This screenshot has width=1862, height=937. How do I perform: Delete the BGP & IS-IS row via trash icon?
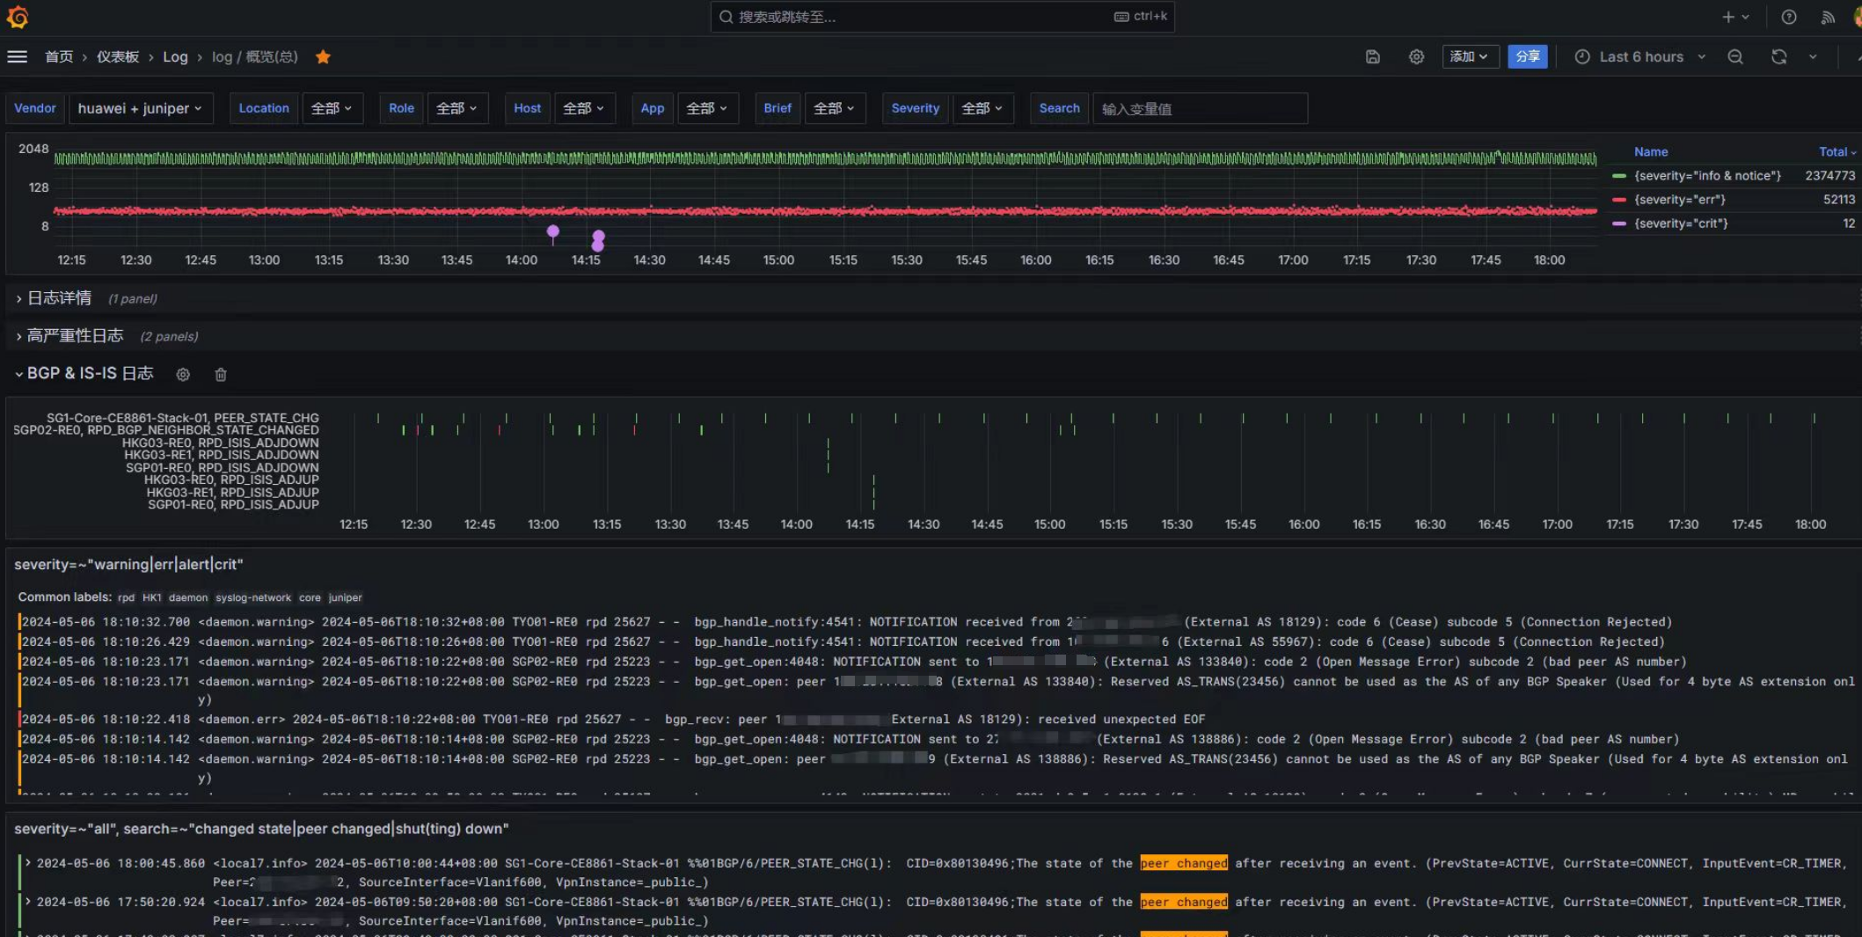(221, 375)
